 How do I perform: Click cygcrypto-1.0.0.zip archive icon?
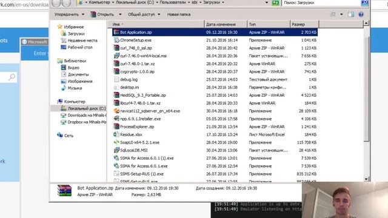pyautogui.click(x=116, y=71)
